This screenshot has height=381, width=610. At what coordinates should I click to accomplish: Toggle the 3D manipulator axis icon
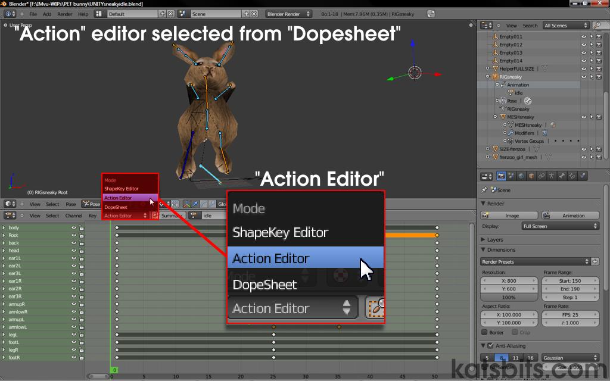pos(186,204)
